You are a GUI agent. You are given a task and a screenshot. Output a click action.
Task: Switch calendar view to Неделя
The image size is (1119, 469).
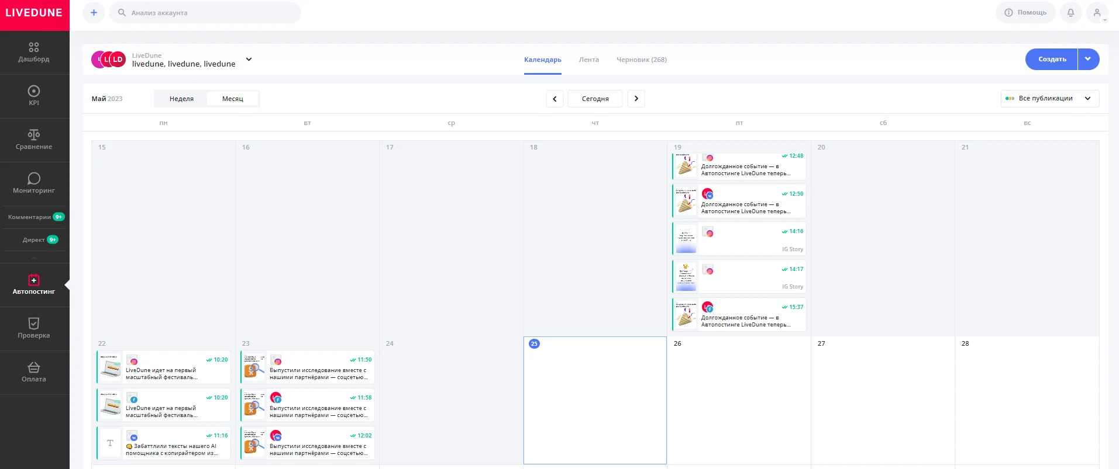pyautogui.click(x=181, y=99)
